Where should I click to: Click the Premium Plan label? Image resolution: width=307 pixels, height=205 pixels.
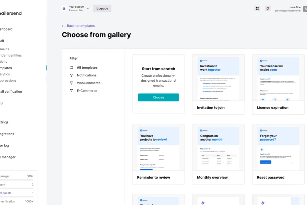(76, 10)
